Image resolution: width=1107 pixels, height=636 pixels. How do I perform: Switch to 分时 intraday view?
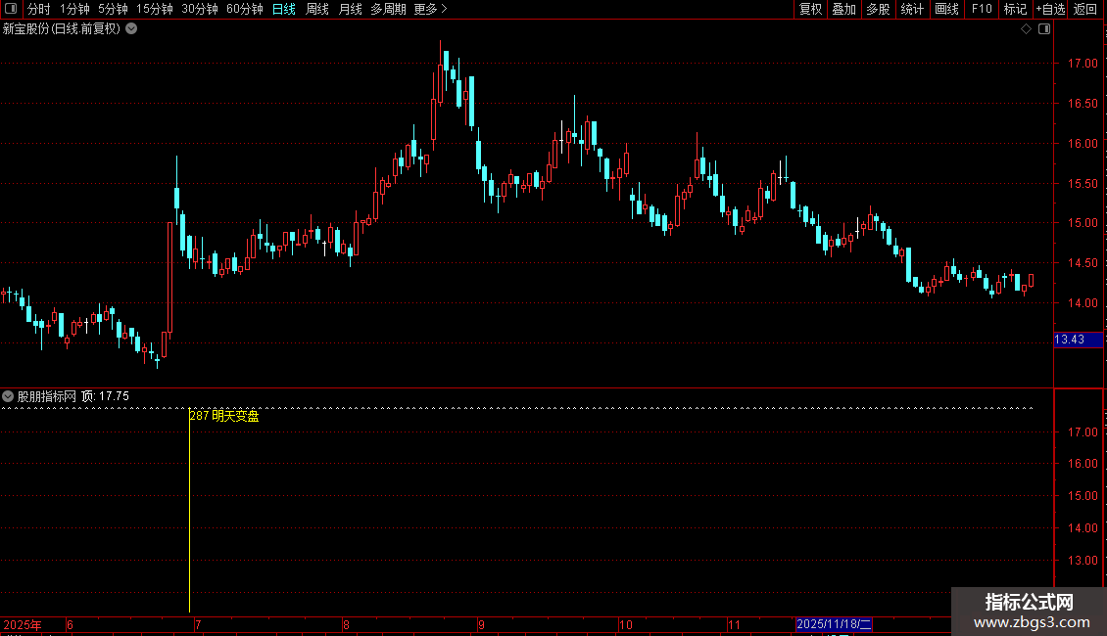click(38, 9)
